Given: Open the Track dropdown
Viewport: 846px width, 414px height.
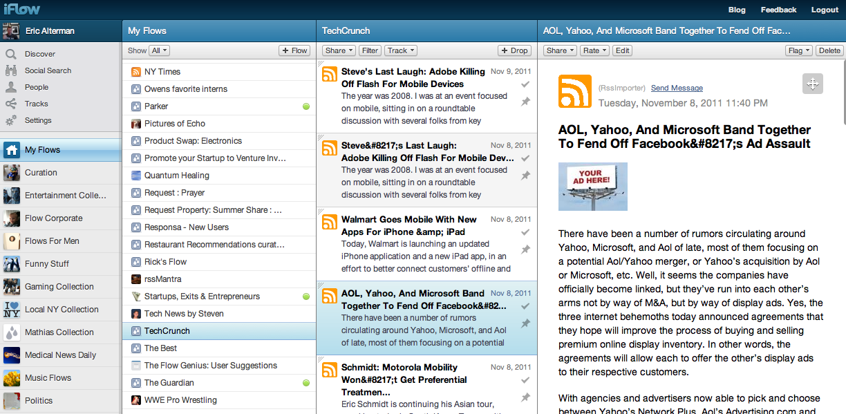Looking at the screenshot, I should tap(401, 50).
